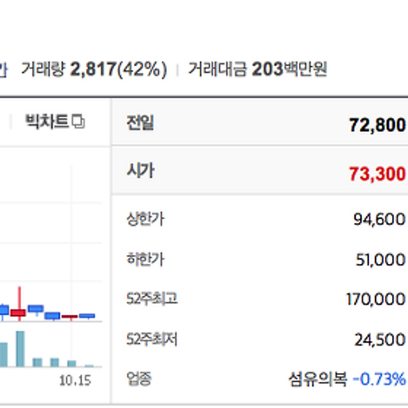The image size is (408, 408).
Task: Click the 하한가 value 51,000
Action: (381, 259)
